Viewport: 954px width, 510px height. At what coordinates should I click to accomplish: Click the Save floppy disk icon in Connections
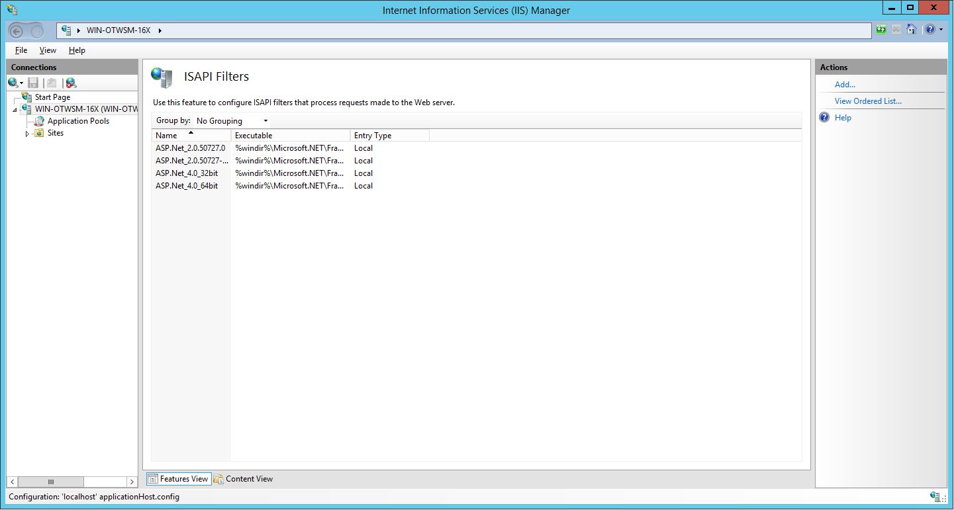tap(33, 83)
